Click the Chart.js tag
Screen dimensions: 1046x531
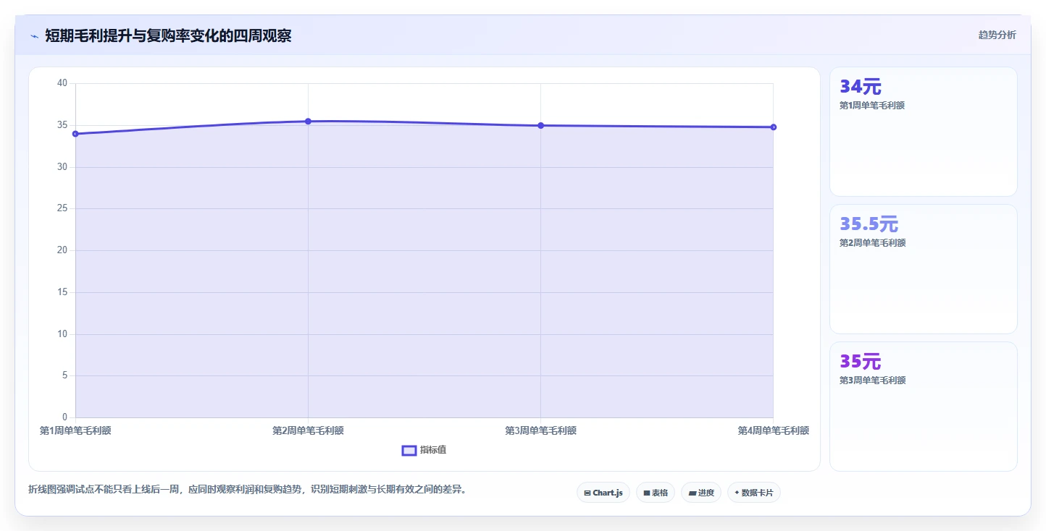(x=603, y=493)
